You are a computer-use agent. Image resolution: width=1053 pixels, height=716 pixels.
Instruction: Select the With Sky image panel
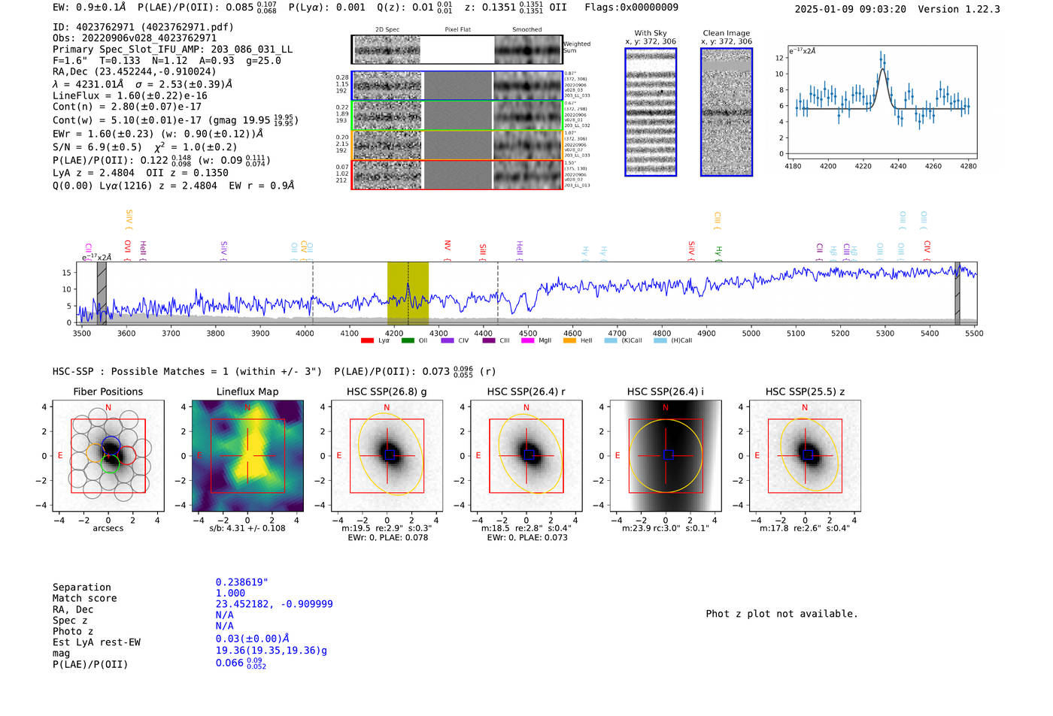pyautogui.click(x=651, y=112)
